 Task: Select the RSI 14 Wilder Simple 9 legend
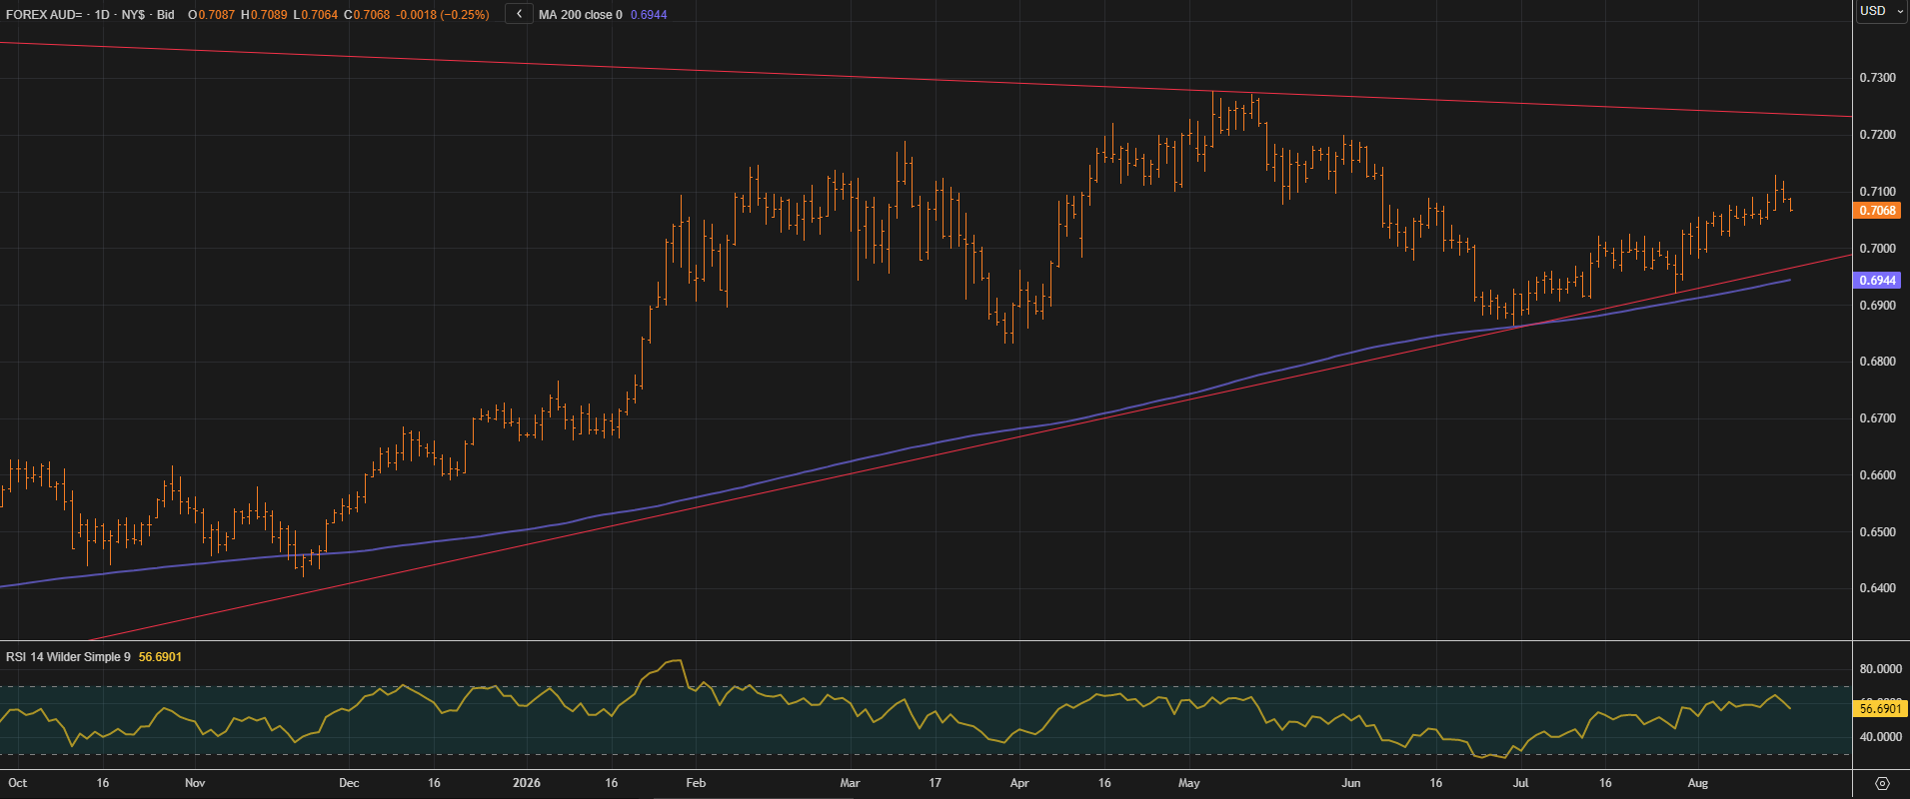click(68, 657)
